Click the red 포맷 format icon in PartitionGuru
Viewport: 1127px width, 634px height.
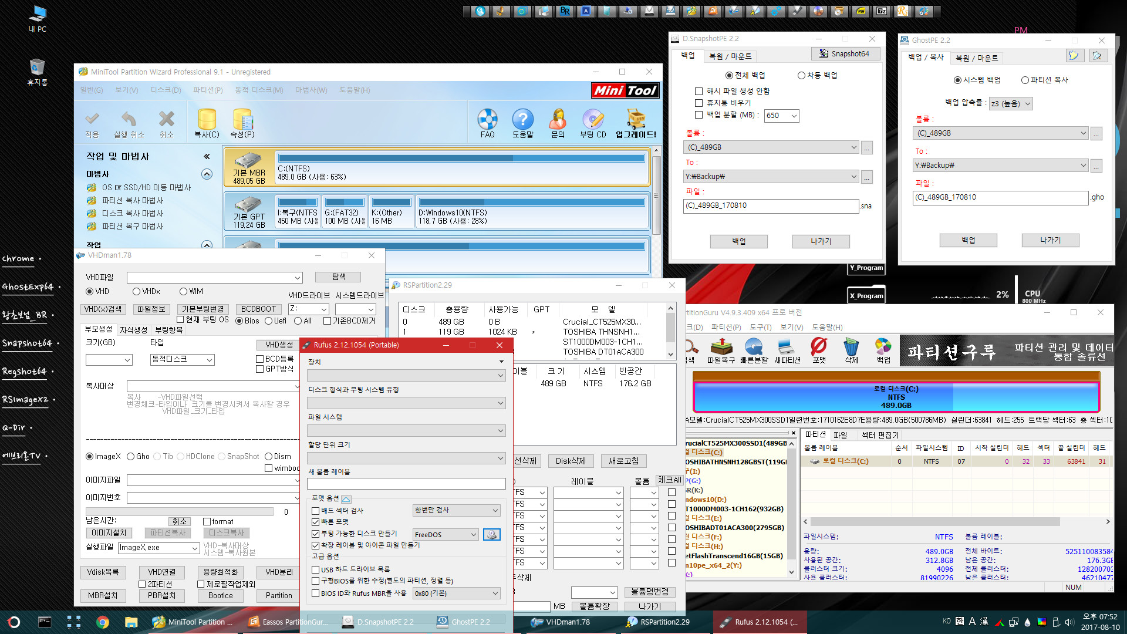coord(819,347)
